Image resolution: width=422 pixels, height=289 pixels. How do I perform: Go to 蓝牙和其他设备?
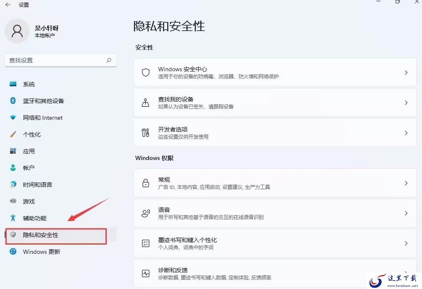coord(61,101)
